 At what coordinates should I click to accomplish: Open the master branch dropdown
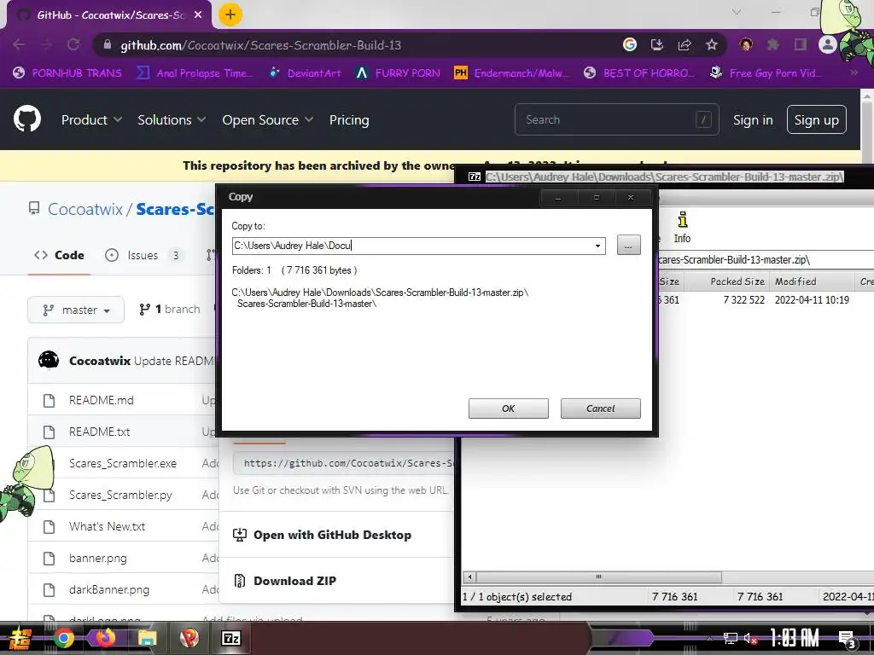pos(76,310)
